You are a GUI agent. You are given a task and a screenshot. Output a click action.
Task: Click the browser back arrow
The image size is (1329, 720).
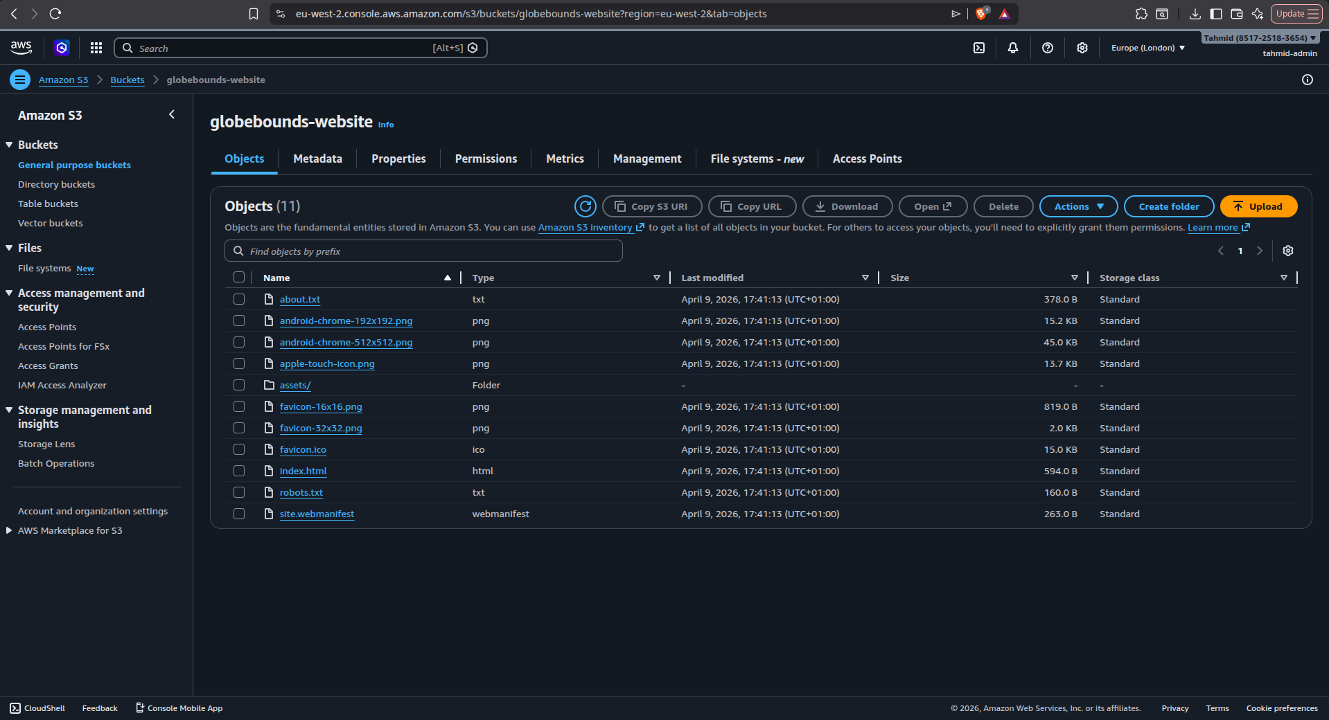pyautogui.click(x=14, y=13)
